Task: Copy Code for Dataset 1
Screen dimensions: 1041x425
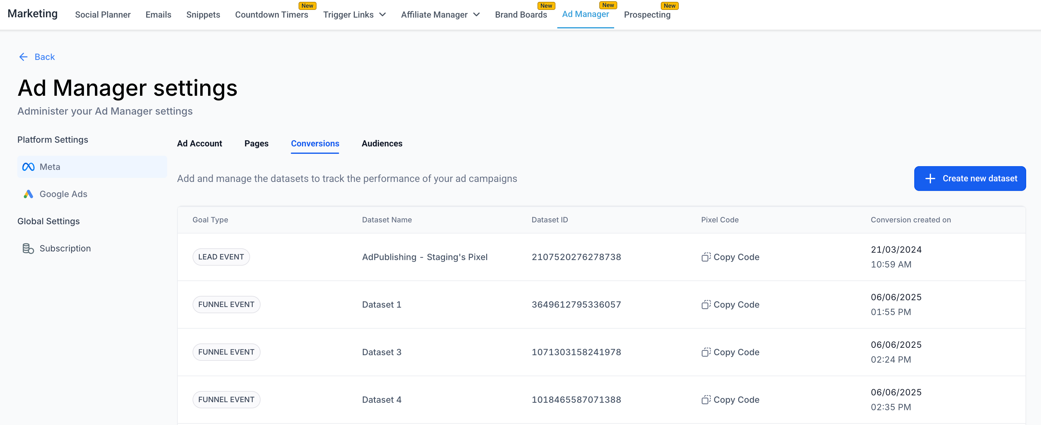Action: (x=731, y=305)
